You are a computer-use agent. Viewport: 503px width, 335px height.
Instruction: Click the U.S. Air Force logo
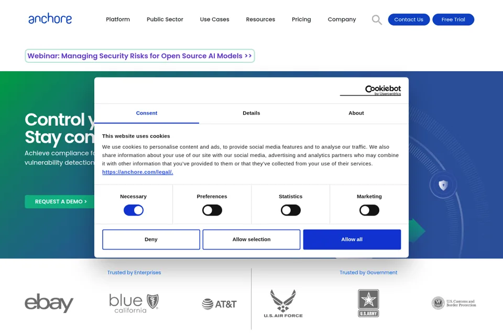coord(283,303)
